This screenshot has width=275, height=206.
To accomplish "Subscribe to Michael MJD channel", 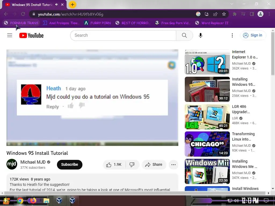I will (x=70, y=164).
